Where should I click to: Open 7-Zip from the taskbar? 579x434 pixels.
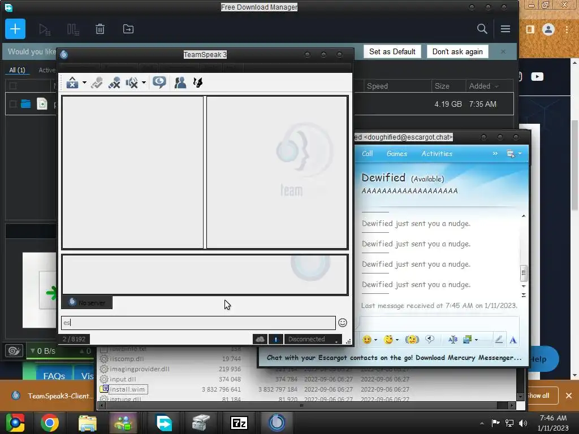pyautogui.click(x=239, y=423)
